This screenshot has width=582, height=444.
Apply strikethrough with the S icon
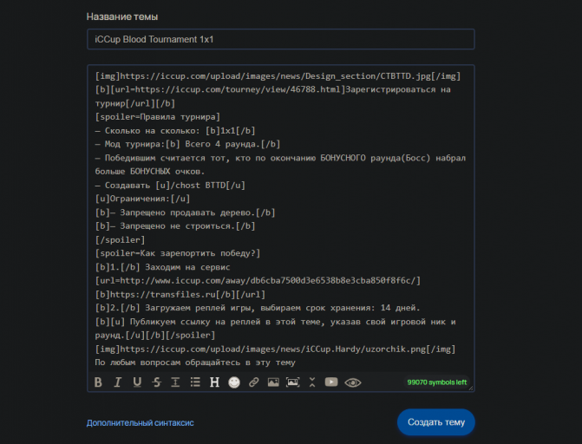tap(157, 382)
